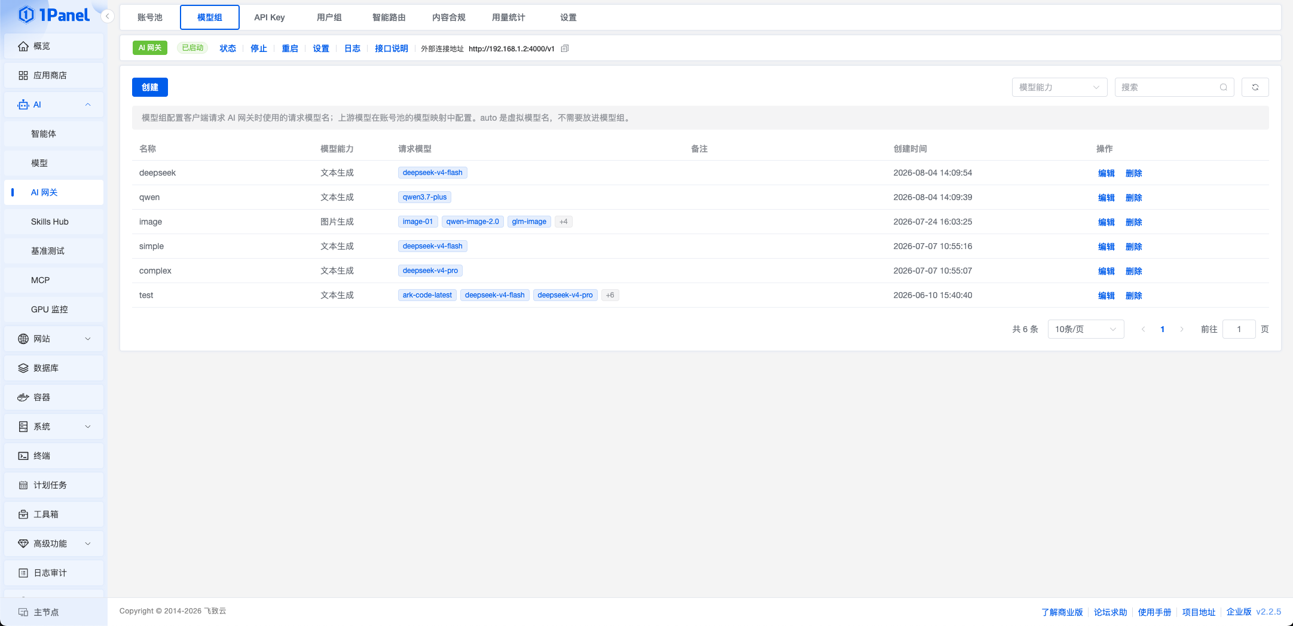This screenshot has height=626, width=1293.
Task: Go to the previous page arrow
Action: 1143,329
